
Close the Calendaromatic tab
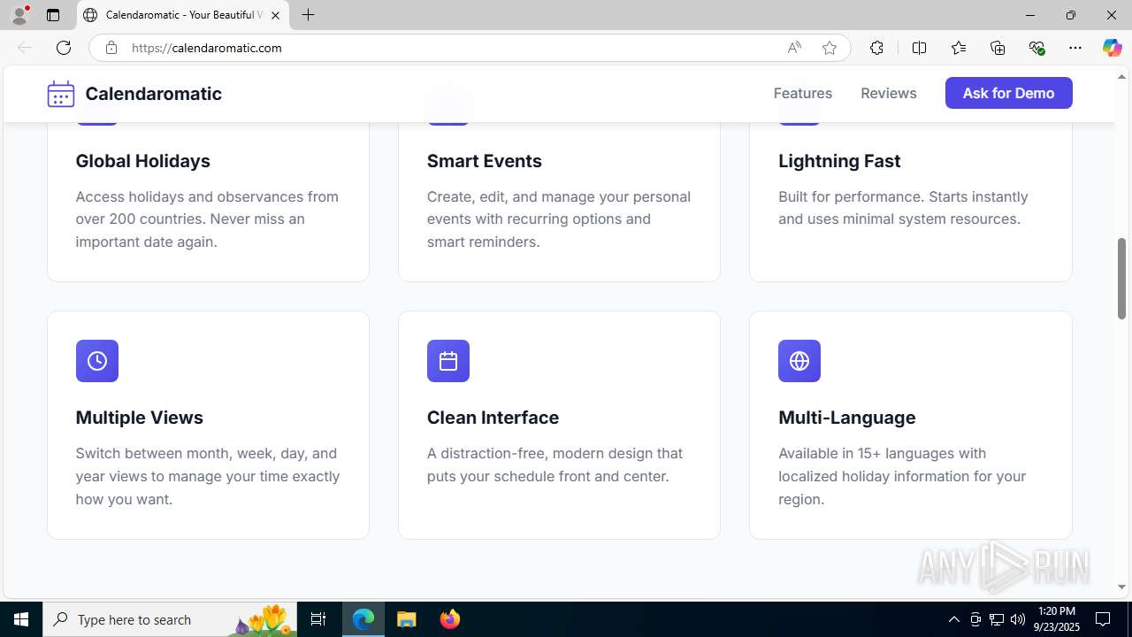click(x=275, y=15)
